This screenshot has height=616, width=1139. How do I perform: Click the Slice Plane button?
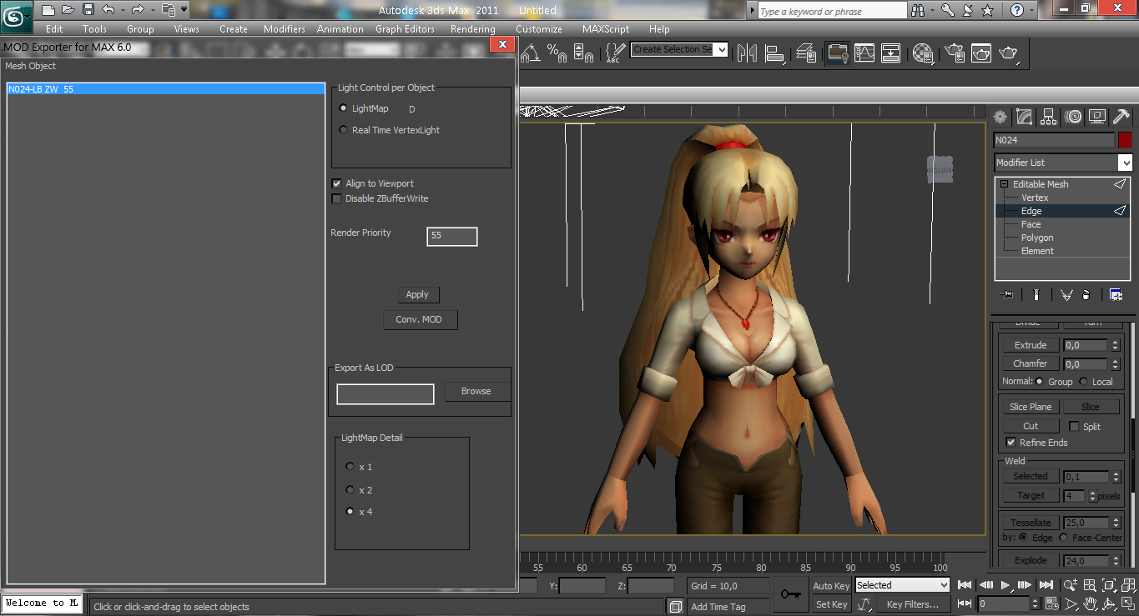point(1031,407)
